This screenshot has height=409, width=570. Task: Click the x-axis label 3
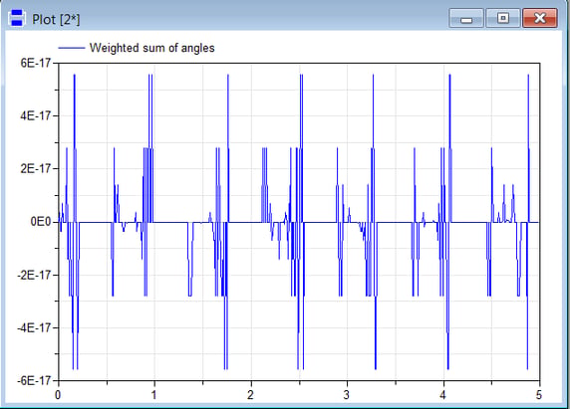click(347, 395)
